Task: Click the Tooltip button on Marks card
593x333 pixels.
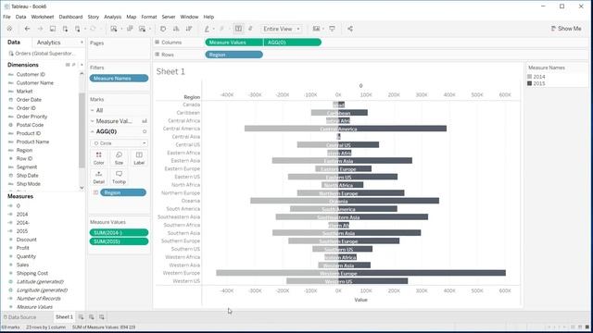Action: [x=119, y=178]
